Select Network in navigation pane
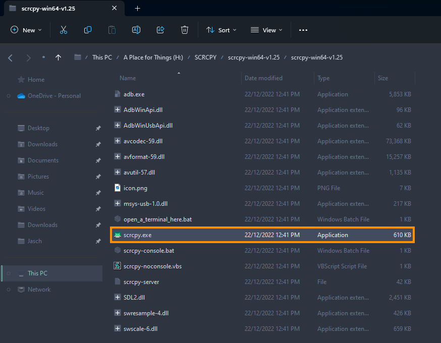The height and width of the screenshot is (343, 441). pyautogui.click(x=39, y=290)
